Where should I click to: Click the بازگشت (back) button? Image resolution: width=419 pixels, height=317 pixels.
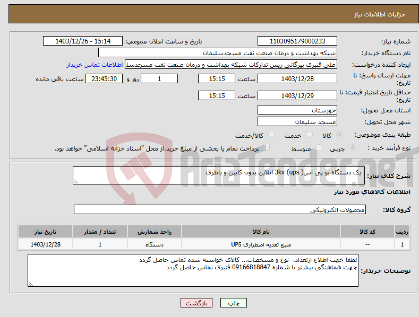tap(196, 303)
